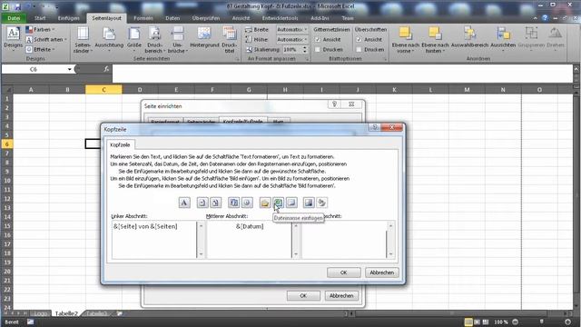581x327 pixels.
Task: Click the Hintergrund background button
Action: [x=204, y=37]
